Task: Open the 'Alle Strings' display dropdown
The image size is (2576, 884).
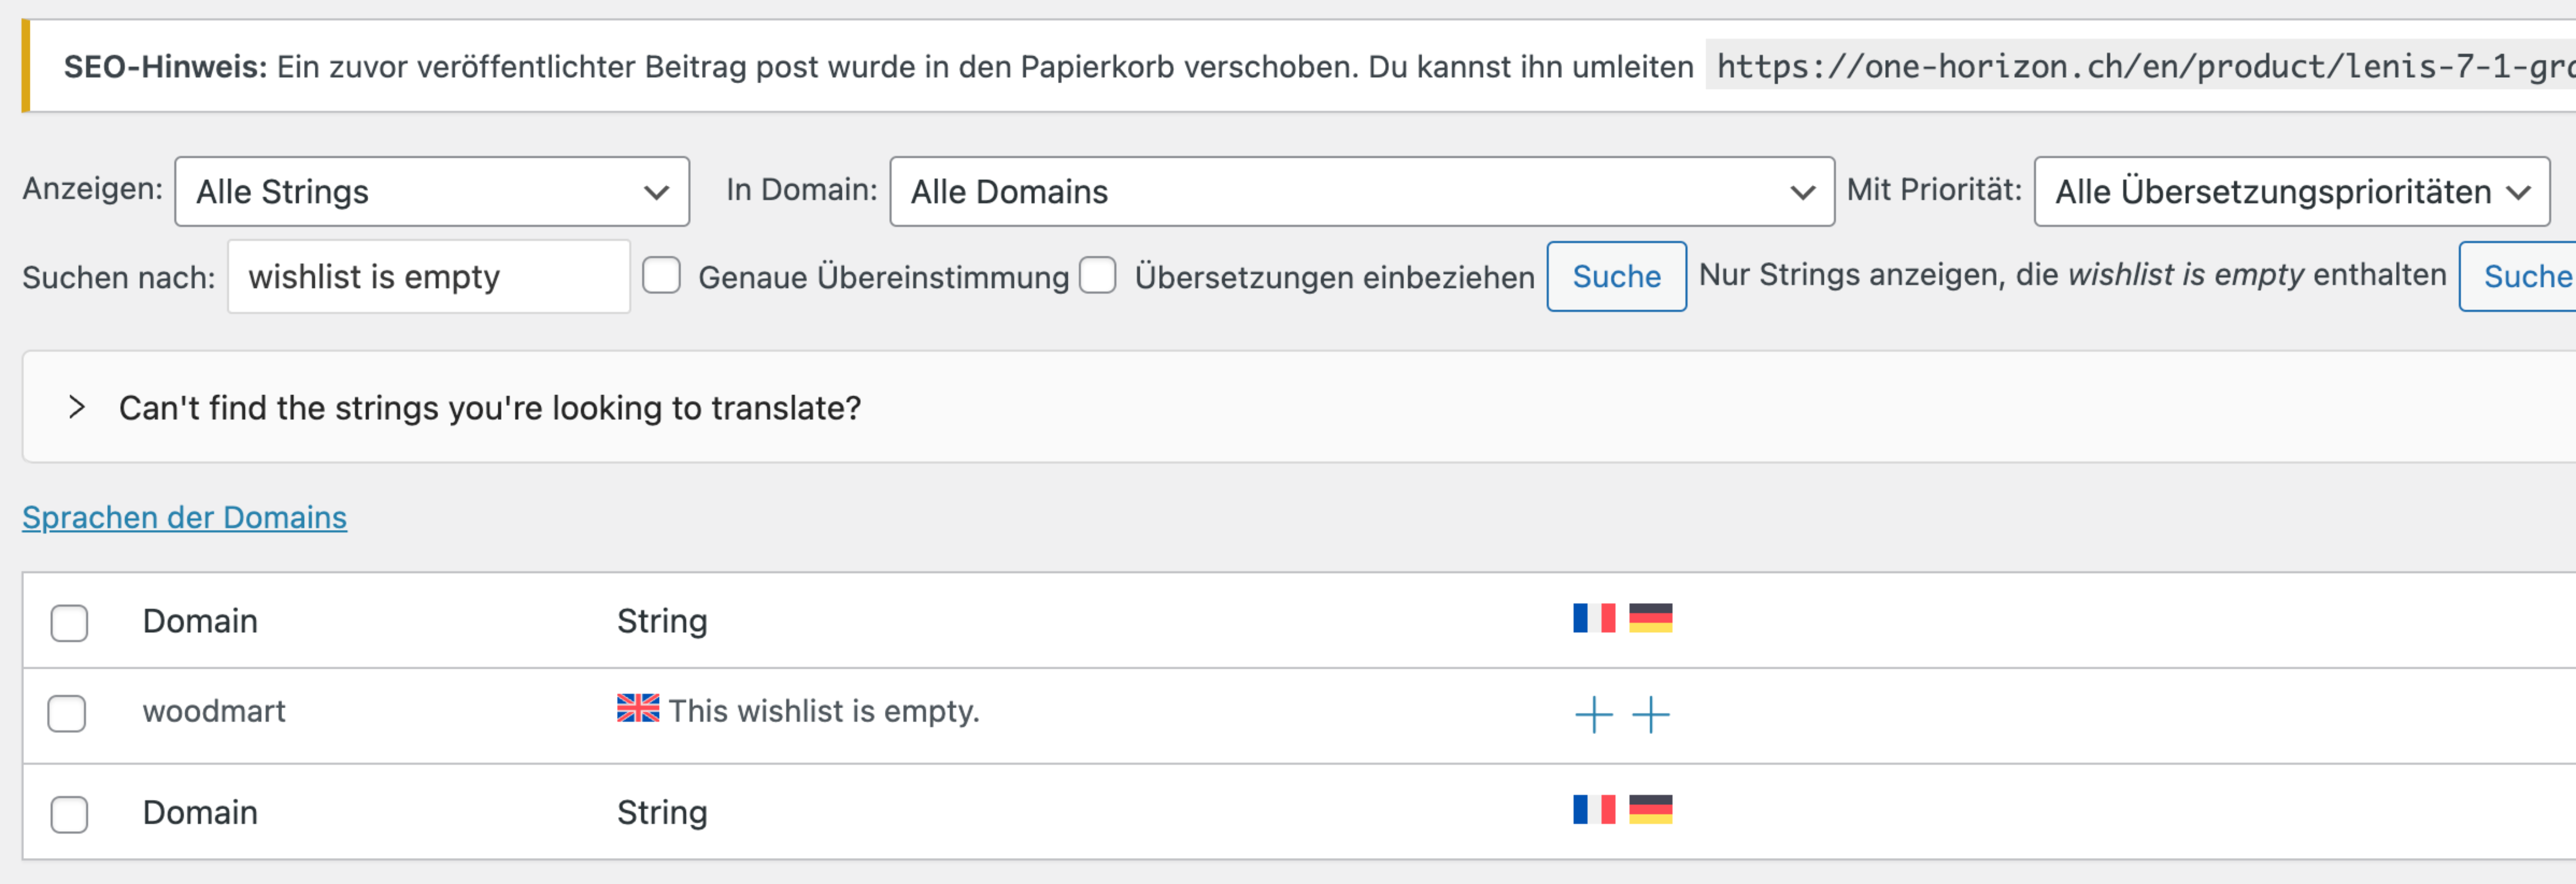Action: pyautogui.click(x=432, y=191)
